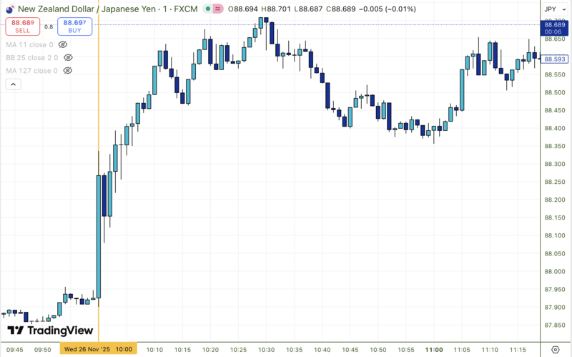Open chart settings gear icon
The height and width of the screenshot is (357, 572).
tap(556, 350)
